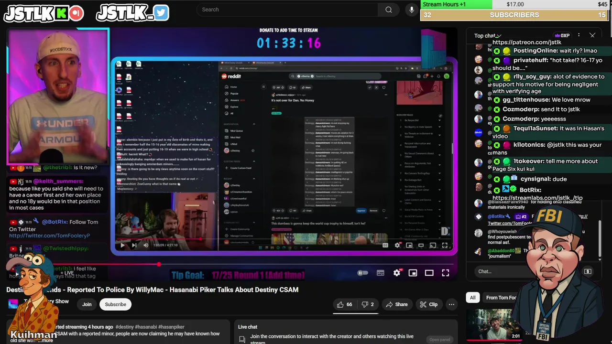Open the recommended video thumbnail showing 2:01
Viewport: 612px width, 344px height.
(x=494, y=325)
